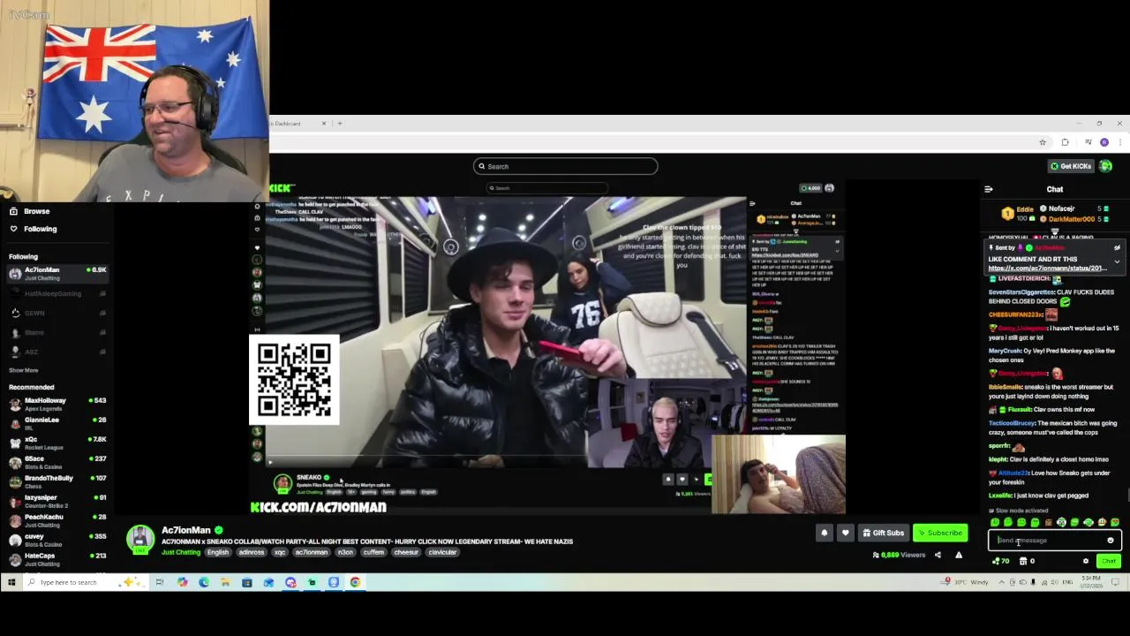Click the adinross tag

(x=251, y=552)
